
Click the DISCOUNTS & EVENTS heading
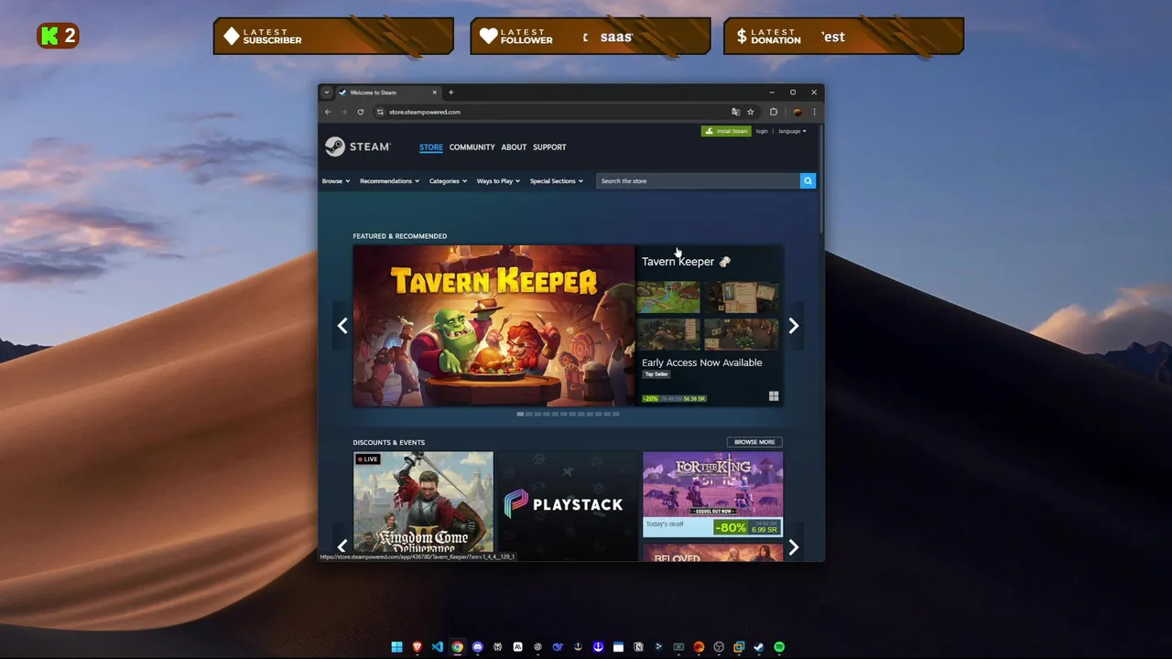(x=389, y=443)
